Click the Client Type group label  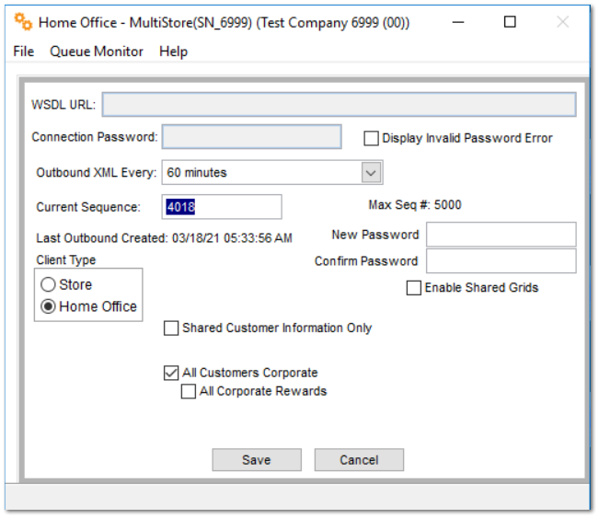click(66, 259)
